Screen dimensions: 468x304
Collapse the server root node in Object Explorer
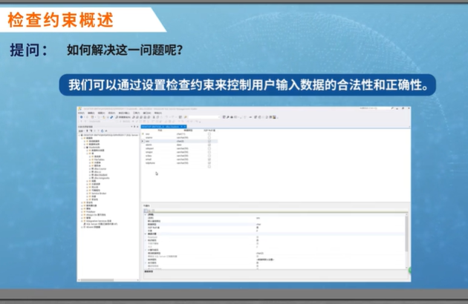79,135
